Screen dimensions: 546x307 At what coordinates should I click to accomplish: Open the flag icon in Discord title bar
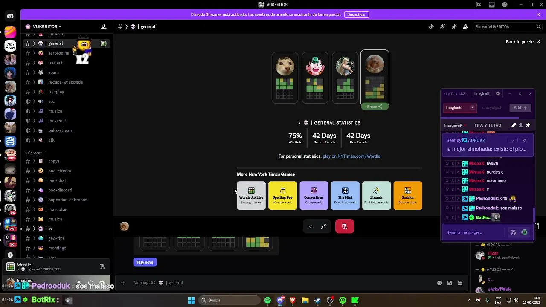[479, 5]
